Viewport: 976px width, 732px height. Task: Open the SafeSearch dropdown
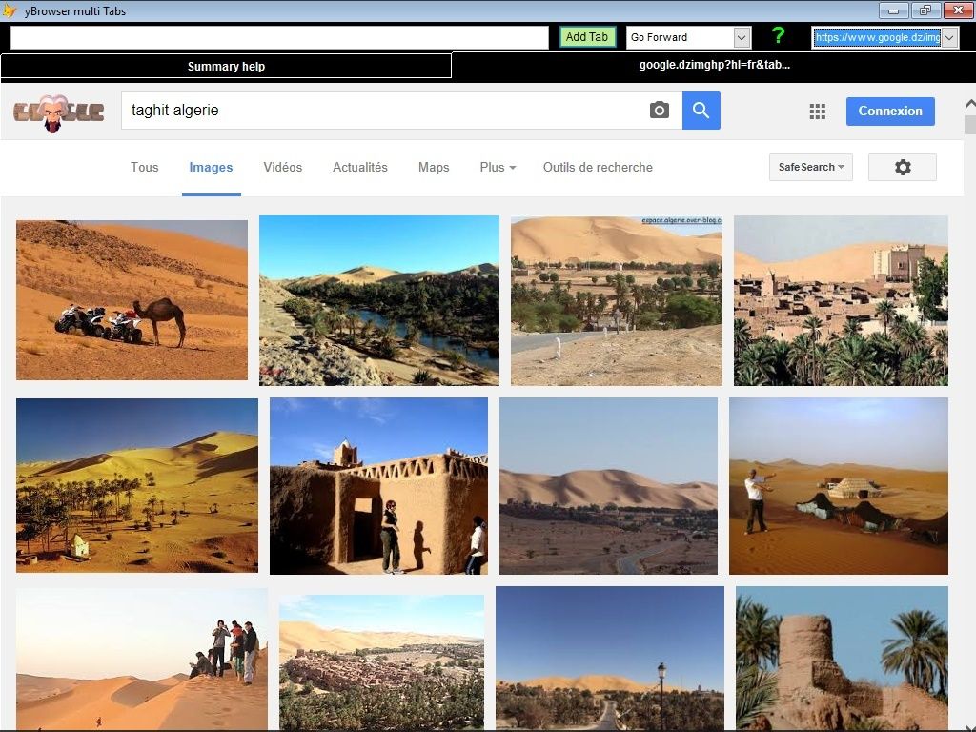pos(810,167)
